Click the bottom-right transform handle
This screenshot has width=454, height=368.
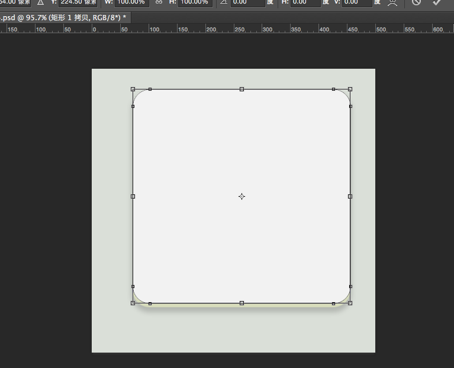[350, 303]
